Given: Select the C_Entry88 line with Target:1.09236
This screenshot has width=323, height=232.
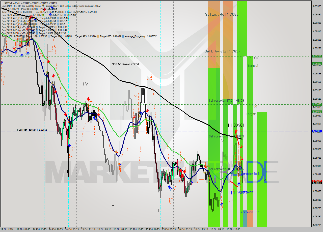Looking at the screenshot, I should 33,24.
